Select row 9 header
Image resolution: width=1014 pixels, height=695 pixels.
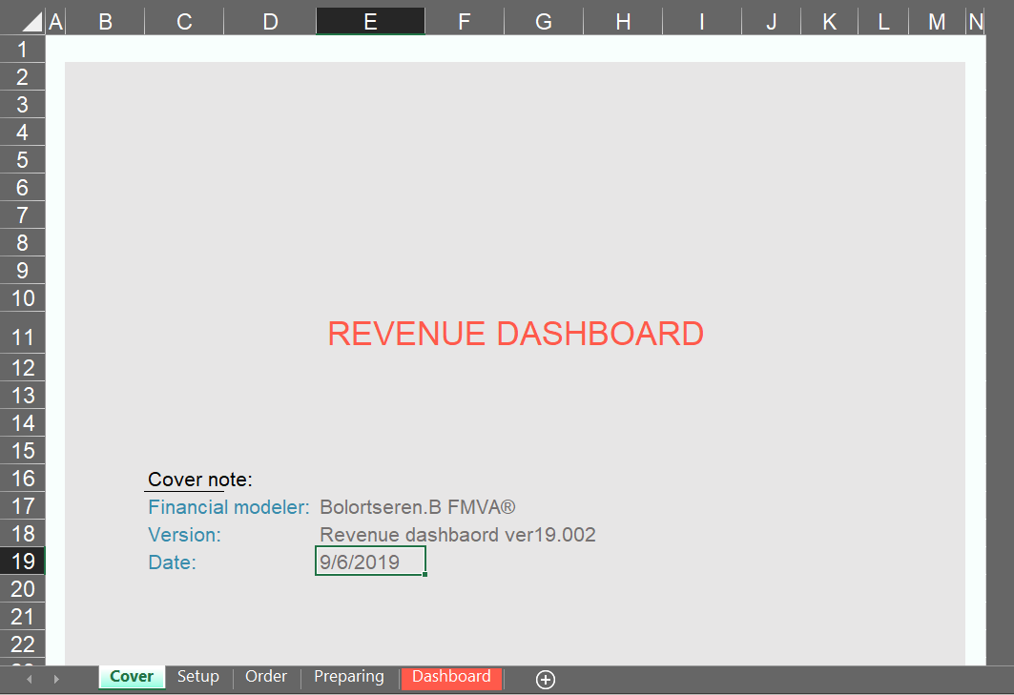click(x=23, y=270)
